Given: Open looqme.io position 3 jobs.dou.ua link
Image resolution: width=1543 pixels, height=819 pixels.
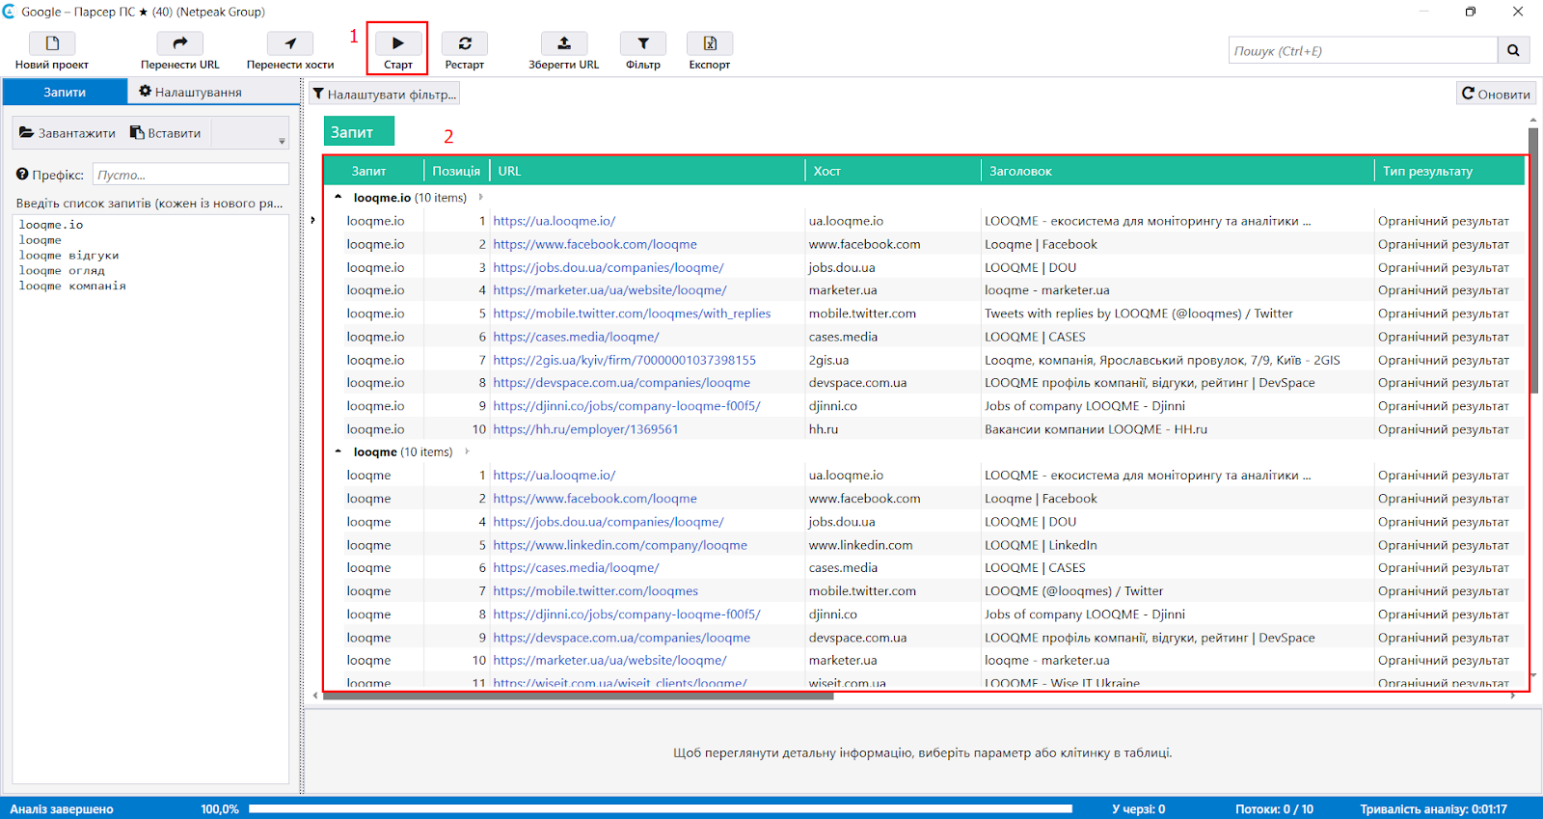Looking at the screenshot, I should (609, 267).
